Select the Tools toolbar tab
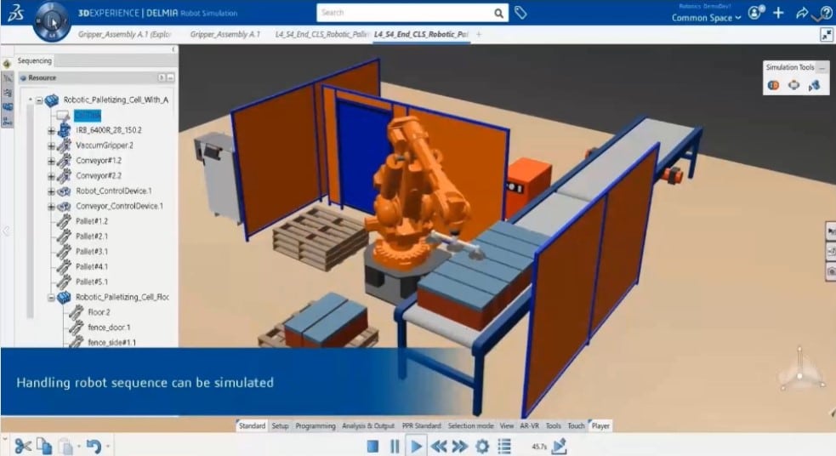 554,425
